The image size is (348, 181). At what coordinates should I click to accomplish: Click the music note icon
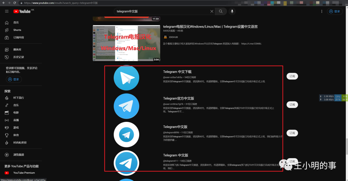click(7, 105)
